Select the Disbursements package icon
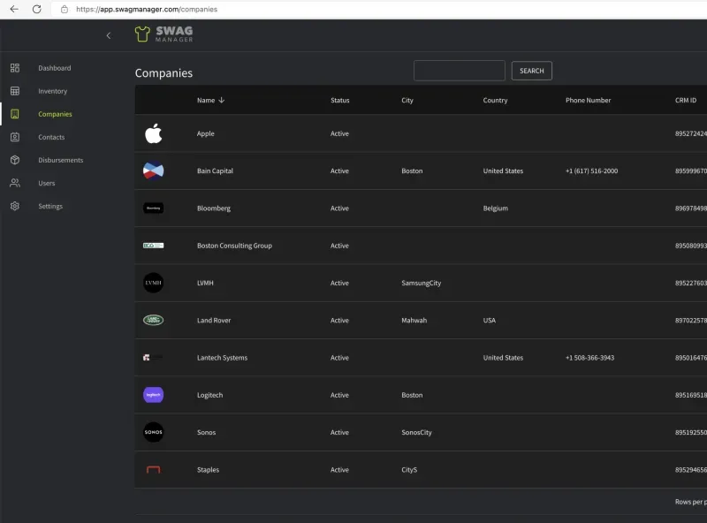 tap(14, 160)
